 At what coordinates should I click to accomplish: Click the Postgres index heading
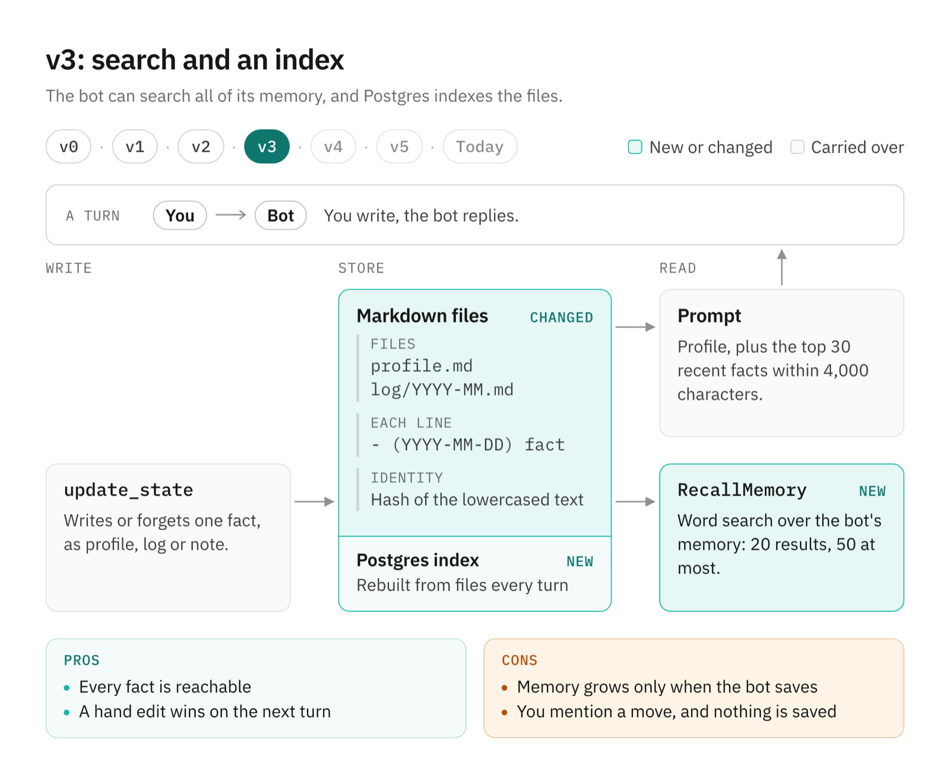point(417,560)
